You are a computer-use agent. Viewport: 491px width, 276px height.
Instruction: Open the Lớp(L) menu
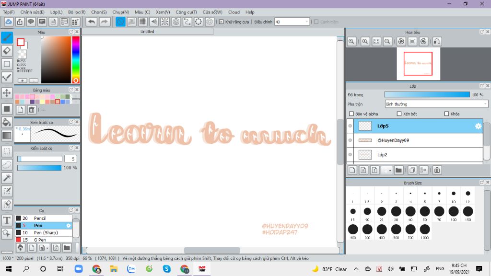pos(57,12)
